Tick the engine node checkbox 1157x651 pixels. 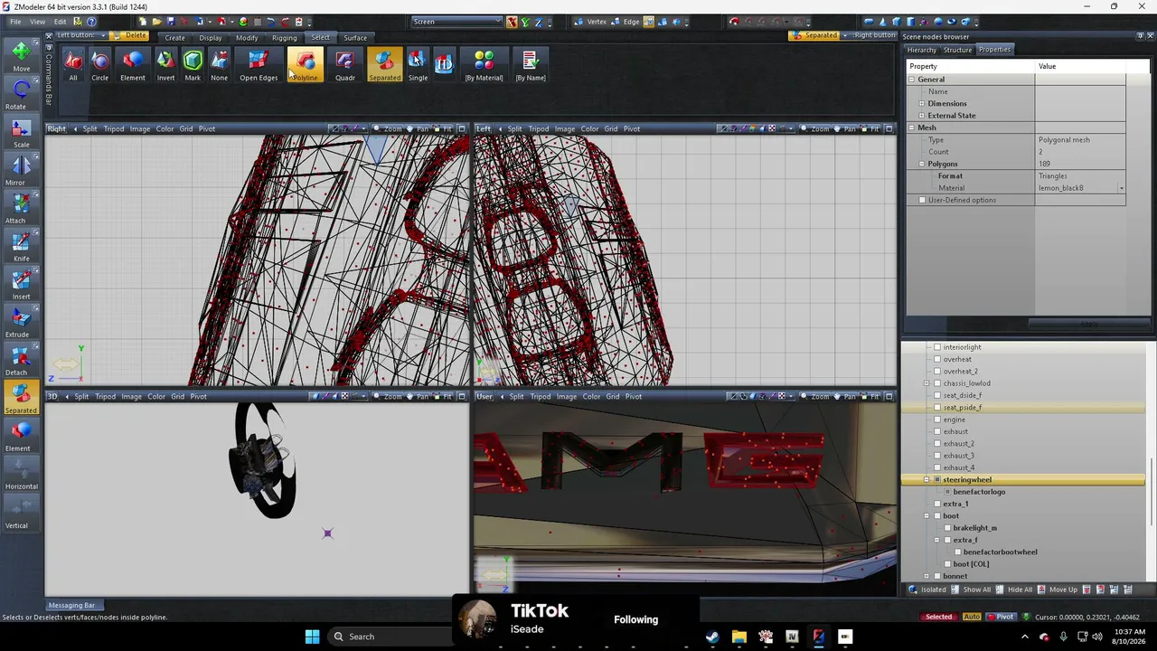tap(937, 420)
